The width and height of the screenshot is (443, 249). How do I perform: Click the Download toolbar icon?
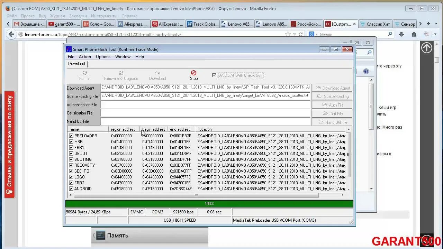tap(157, 73)
